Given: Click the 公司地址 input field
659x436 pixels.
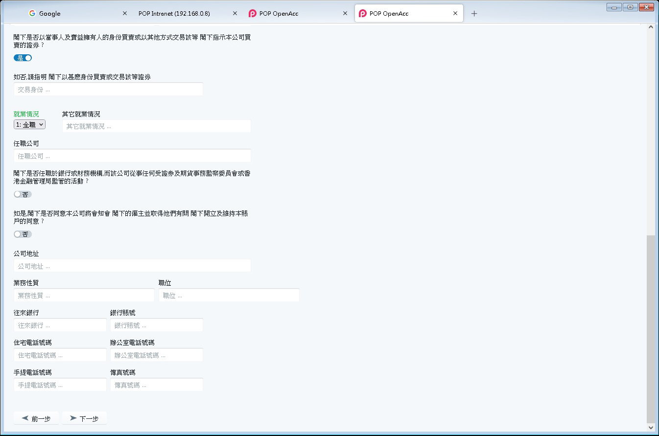Looking at the screenshot, I should (x=132, y=266).
